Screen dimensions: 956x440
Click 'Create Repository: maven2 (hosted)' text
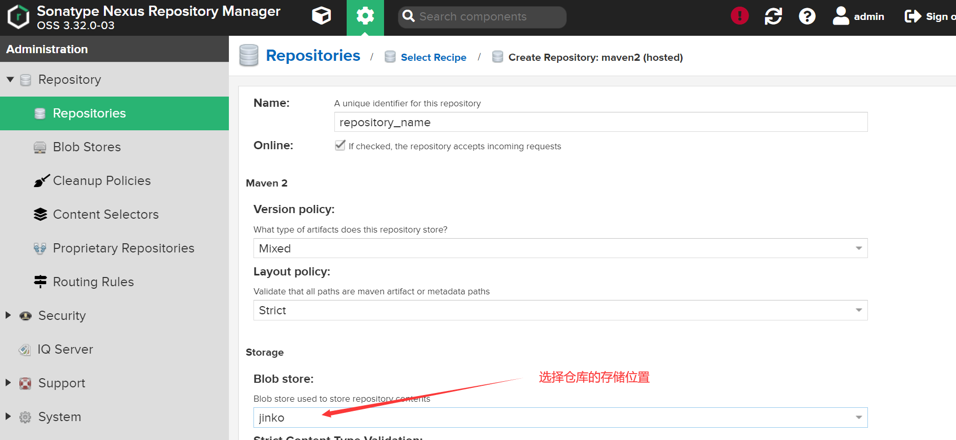[x=596, y=57]
